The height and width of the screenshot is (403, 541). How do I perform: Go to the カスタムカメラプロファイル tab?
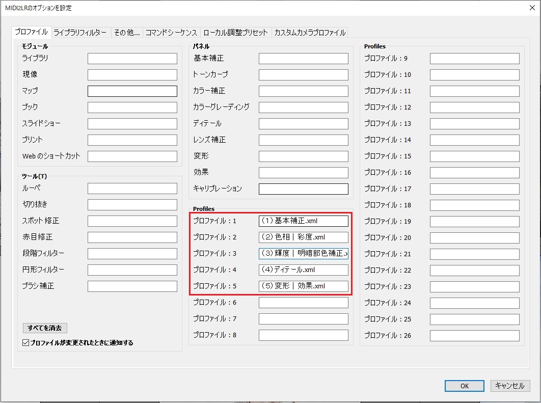click(310, 33)
